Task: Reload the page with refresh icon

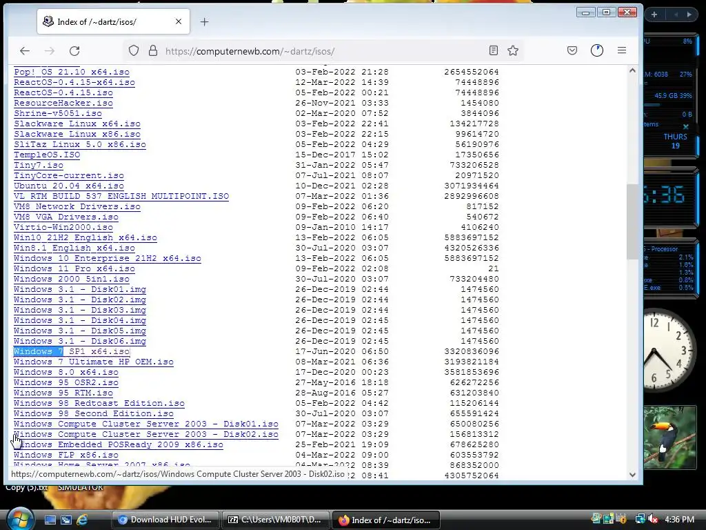Action: 74,51
